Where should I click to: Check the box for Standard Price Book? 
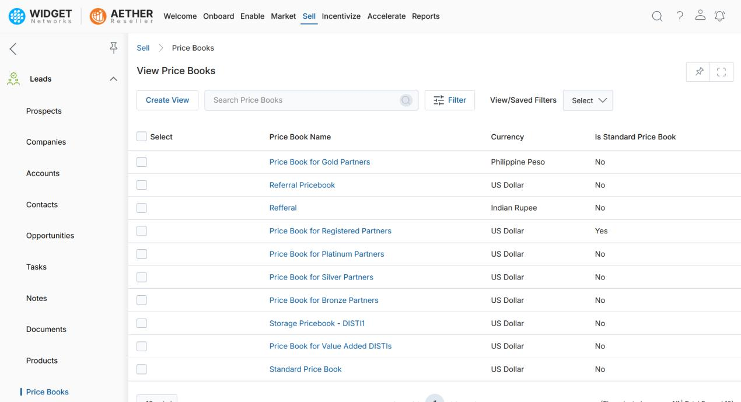(x=141, y=369)
